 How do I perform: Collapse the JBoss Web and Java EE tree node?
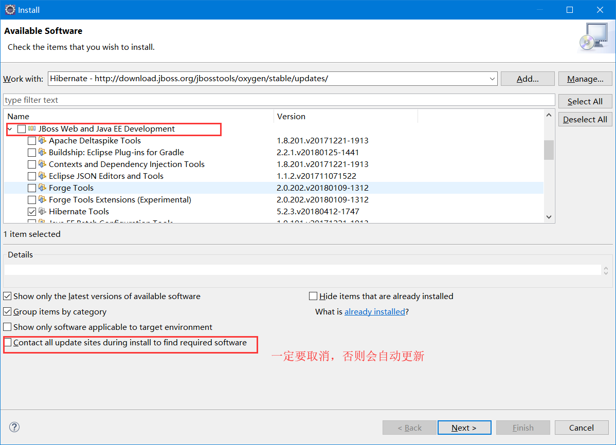click(10, 129)
